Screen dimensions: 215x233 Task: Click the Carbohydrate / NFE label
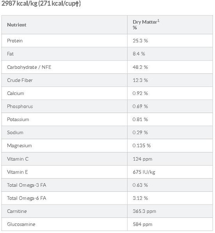tap(29, 67)
